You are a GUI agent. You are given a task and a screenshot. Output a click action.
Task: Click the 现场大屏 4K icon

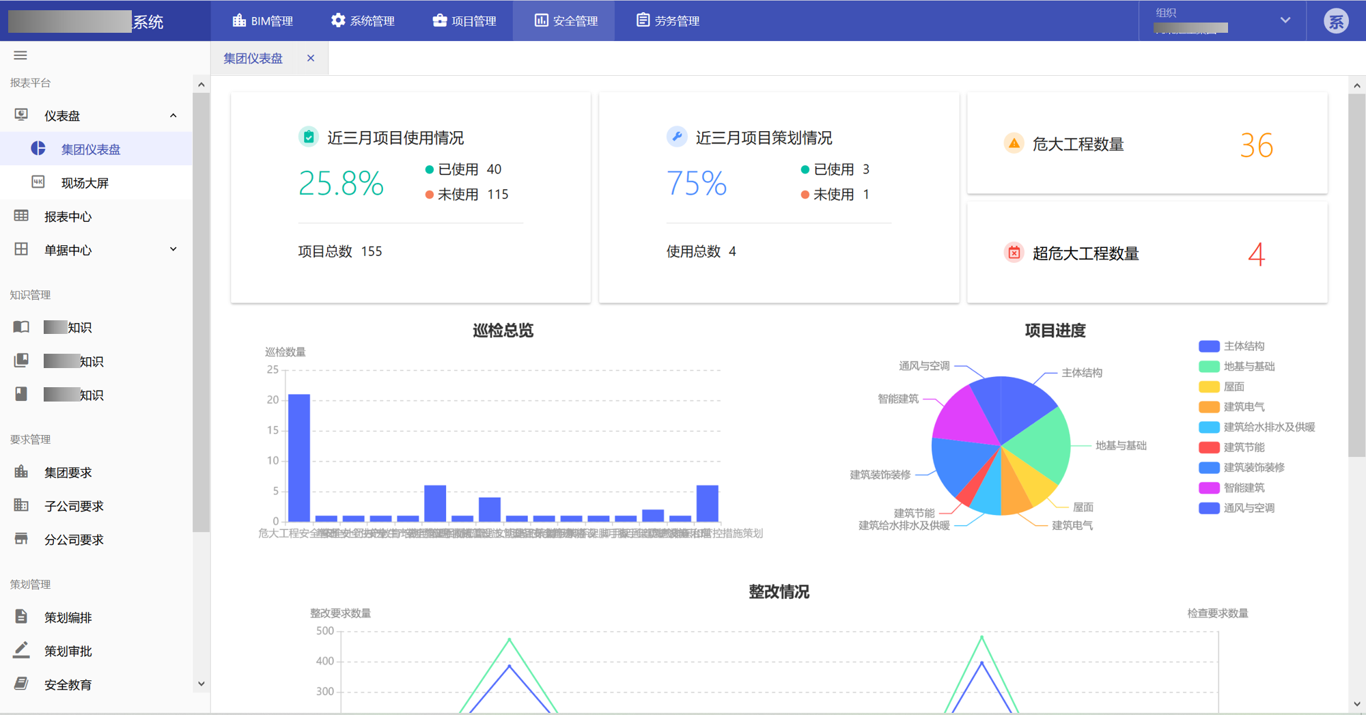(x=38, y=182)
